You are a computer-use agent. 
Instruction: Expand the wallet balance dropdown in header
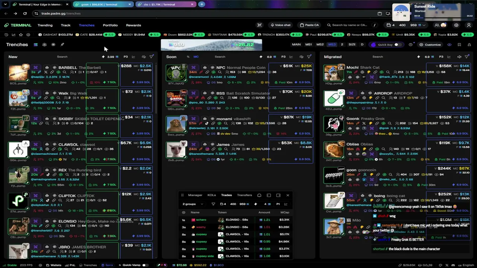pyautogui.click(x=424, y=25)
